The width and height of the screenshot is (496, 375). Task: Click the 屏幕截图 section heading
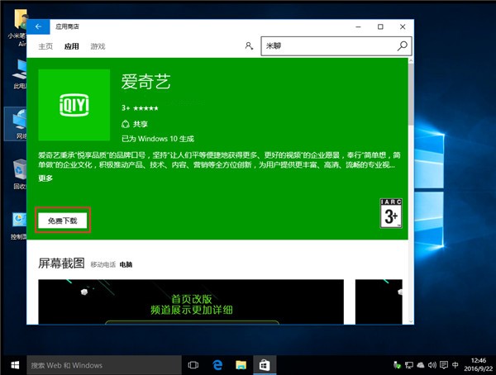(61, 263)
